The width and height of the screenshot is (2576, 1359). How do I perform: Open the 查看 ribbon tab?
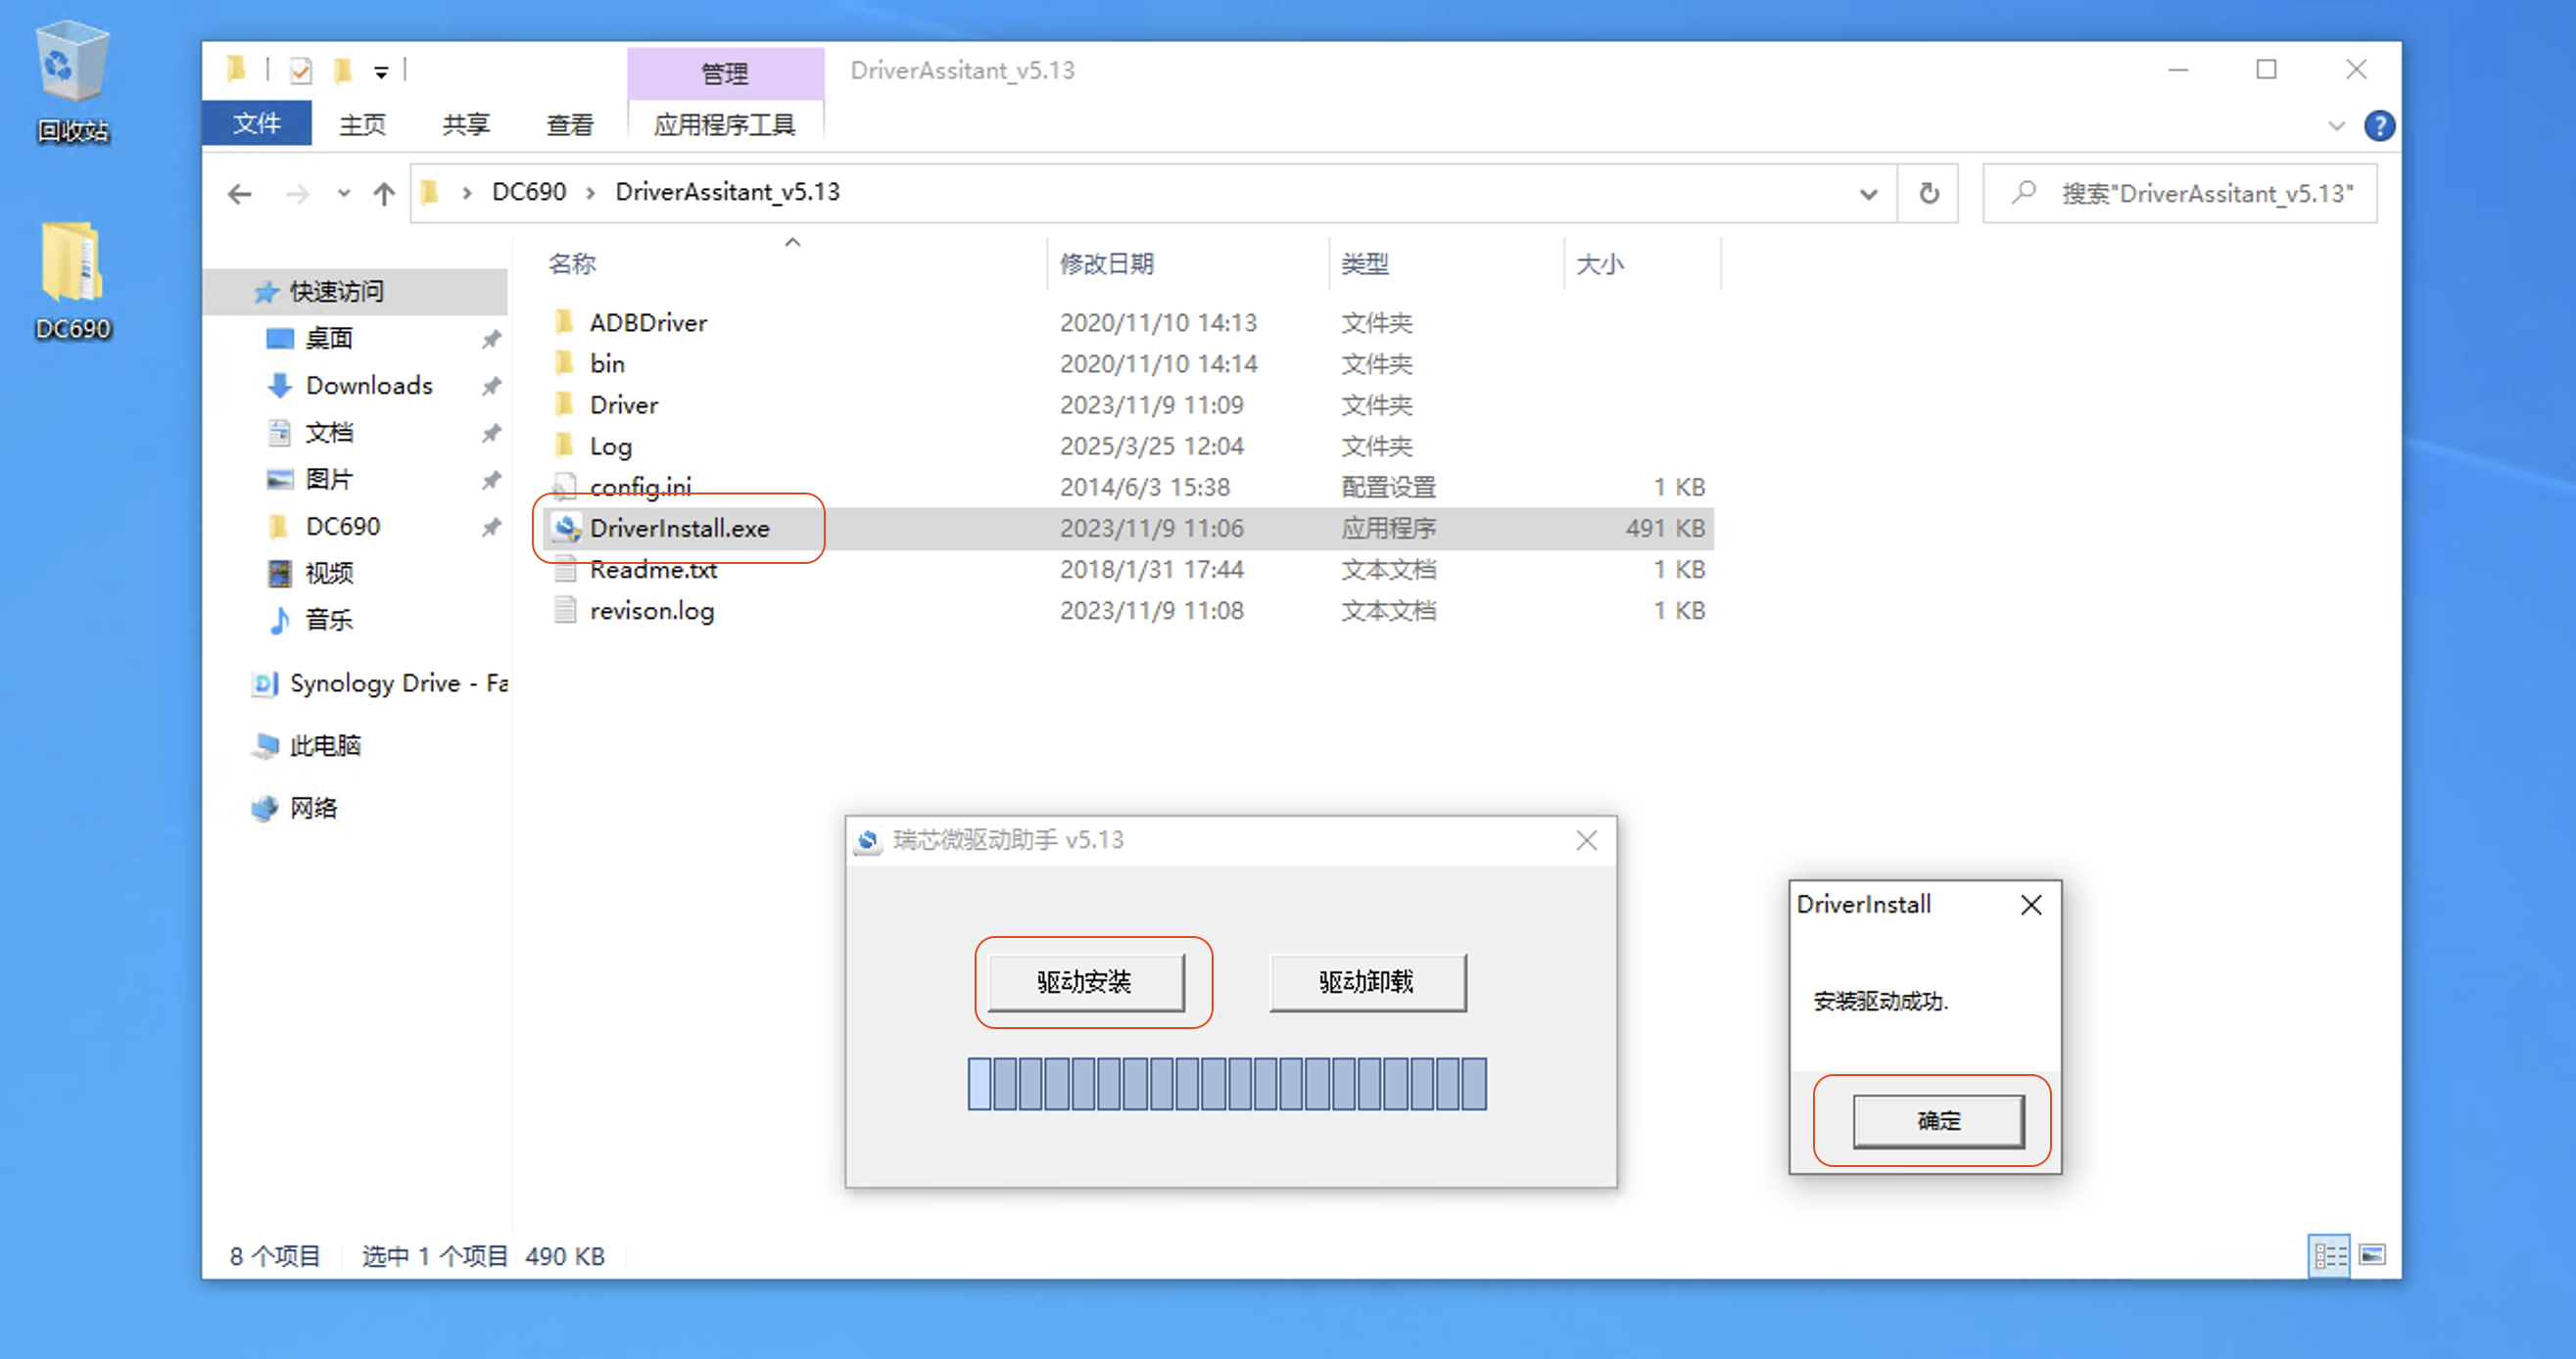point(570,125)
